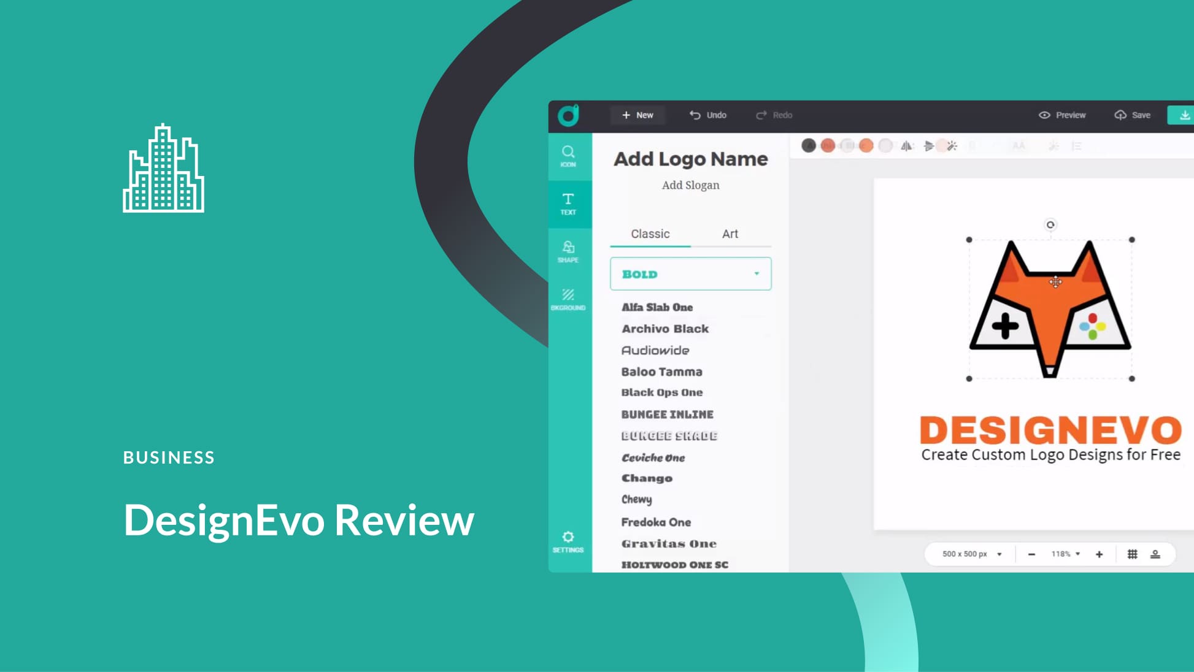Viewport: 1194px width, 672px height.
Task: Select the Baloo Tamma font
Action: [662, 371]
